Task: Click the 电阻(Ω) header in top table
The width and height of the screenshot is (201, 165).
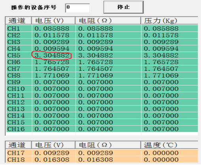Action: (x=108, y=20)
